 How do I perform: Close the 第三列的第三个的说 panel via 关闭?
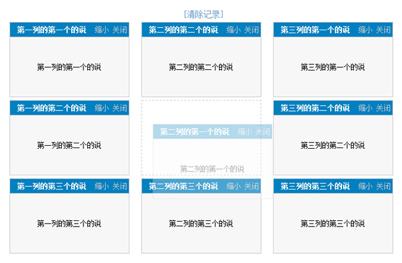click(x=383, y=186)
